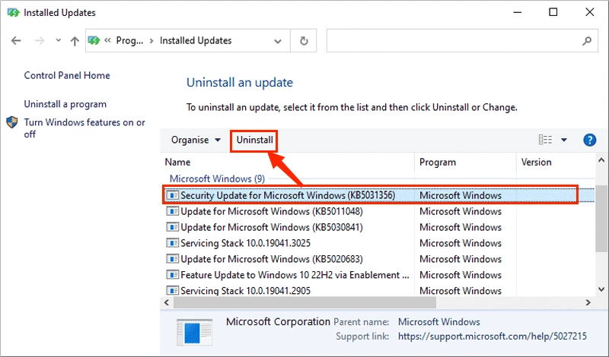Open 'Uninstall a program' link
Image resolution: width=609 pixels, height=357 pixels.
click(65, 104)
